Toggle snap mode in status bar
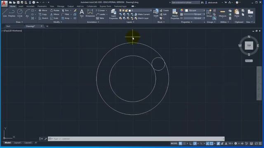Viewport: 264px width, 148px height. [x=184, y=143]
